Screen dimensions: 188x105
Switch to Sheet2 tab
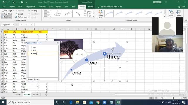(x=18, y=94)
